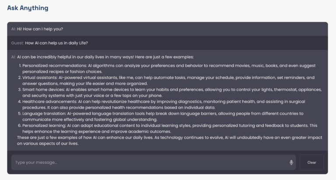Click the "AI:" label of the long response

click(14, 57)
